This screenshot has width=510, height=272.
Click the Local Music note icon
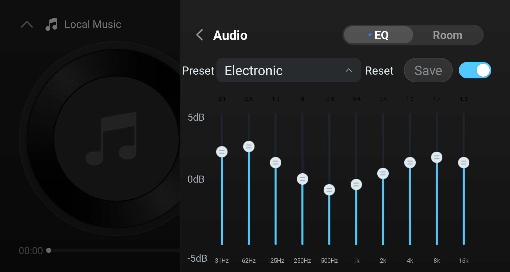(52, 24)
